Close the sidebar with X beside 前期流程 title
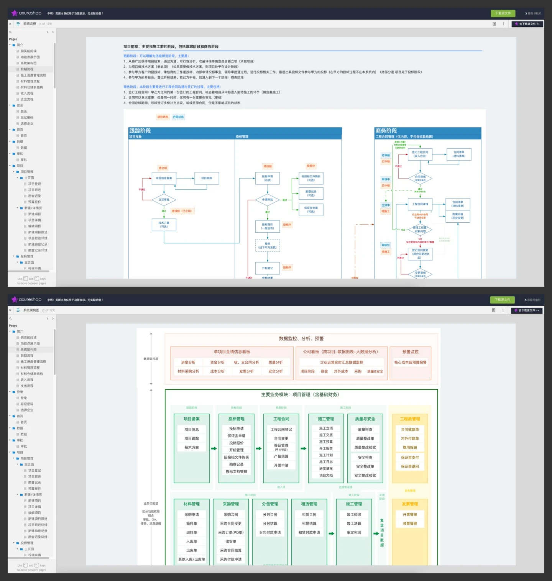Screen dimensions: 552x581 coord(10,24)
